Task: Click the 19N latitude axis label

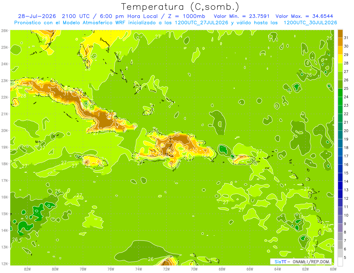Action: [x=4, y=147]
